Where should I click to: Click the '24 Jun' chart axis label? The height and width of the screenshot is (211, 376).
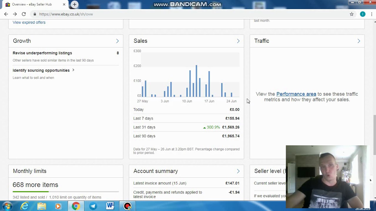[x=231, y=101]
